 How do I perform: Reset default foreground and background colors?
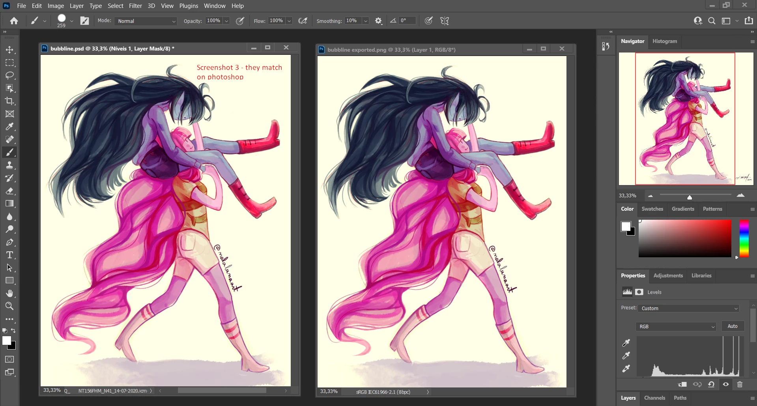point(5,331)
